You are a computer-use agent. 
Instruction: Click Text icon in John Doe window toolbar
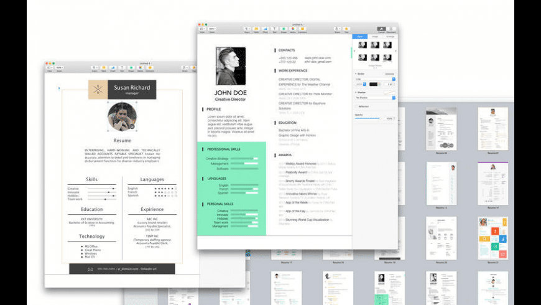[x=274, y=29]
